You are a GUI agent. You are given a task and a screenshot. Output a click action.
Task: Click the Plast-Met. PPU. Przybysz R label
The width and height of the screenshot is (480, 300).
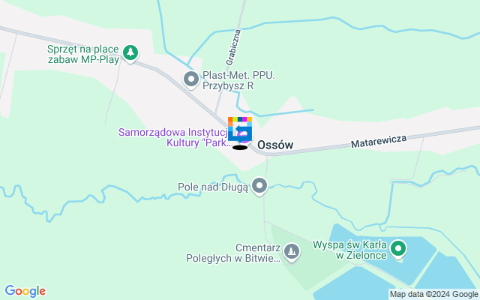238,80
